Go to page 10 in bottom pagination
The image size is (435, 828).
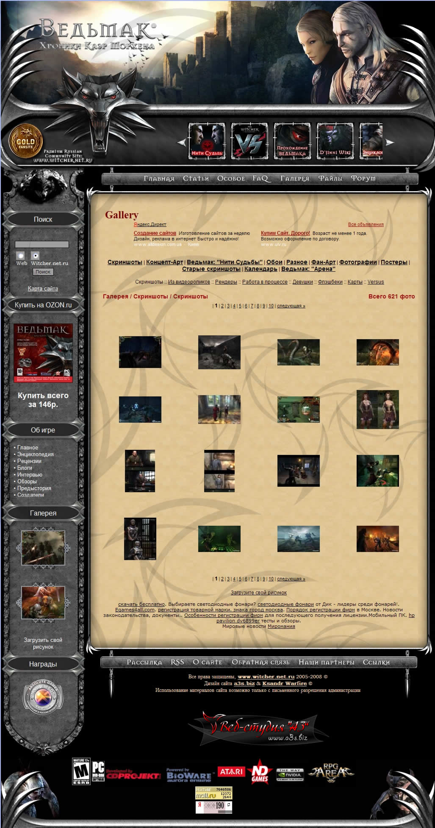271,579
